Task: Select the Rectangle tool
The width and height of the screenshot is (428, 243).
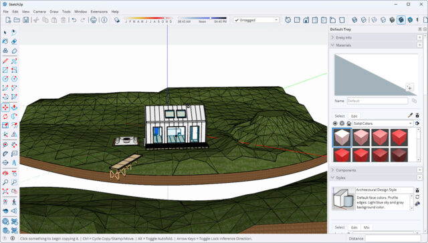Action: point(5,70)
